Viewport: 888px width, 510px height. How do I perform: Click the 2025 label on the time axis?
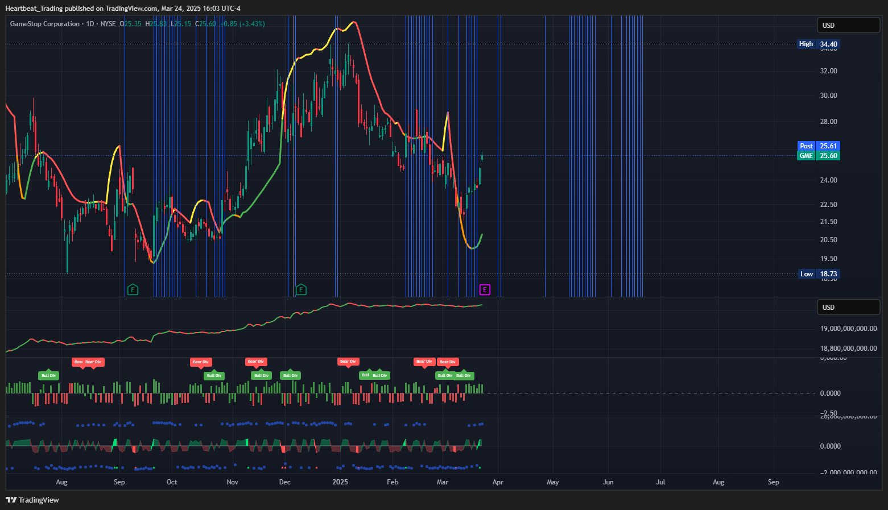point(340,482)
